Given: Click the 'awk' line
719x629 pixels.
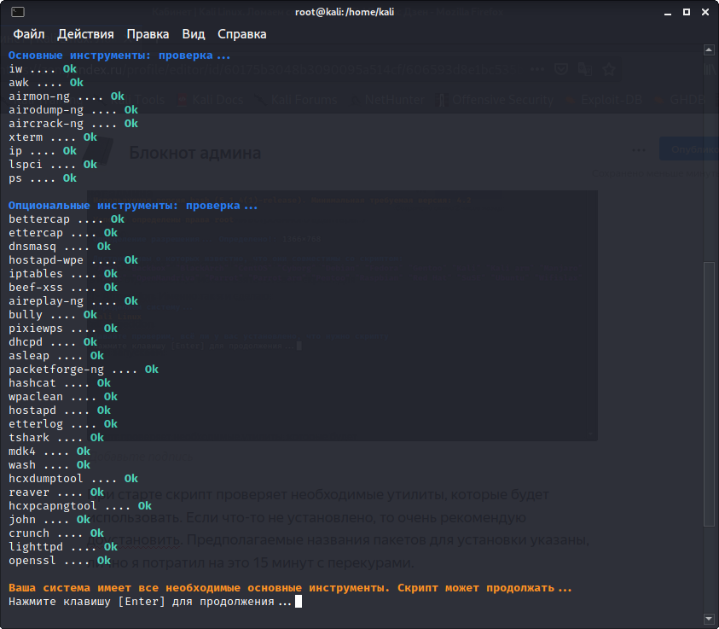Looking at the screenshot, I should (46, 83).
